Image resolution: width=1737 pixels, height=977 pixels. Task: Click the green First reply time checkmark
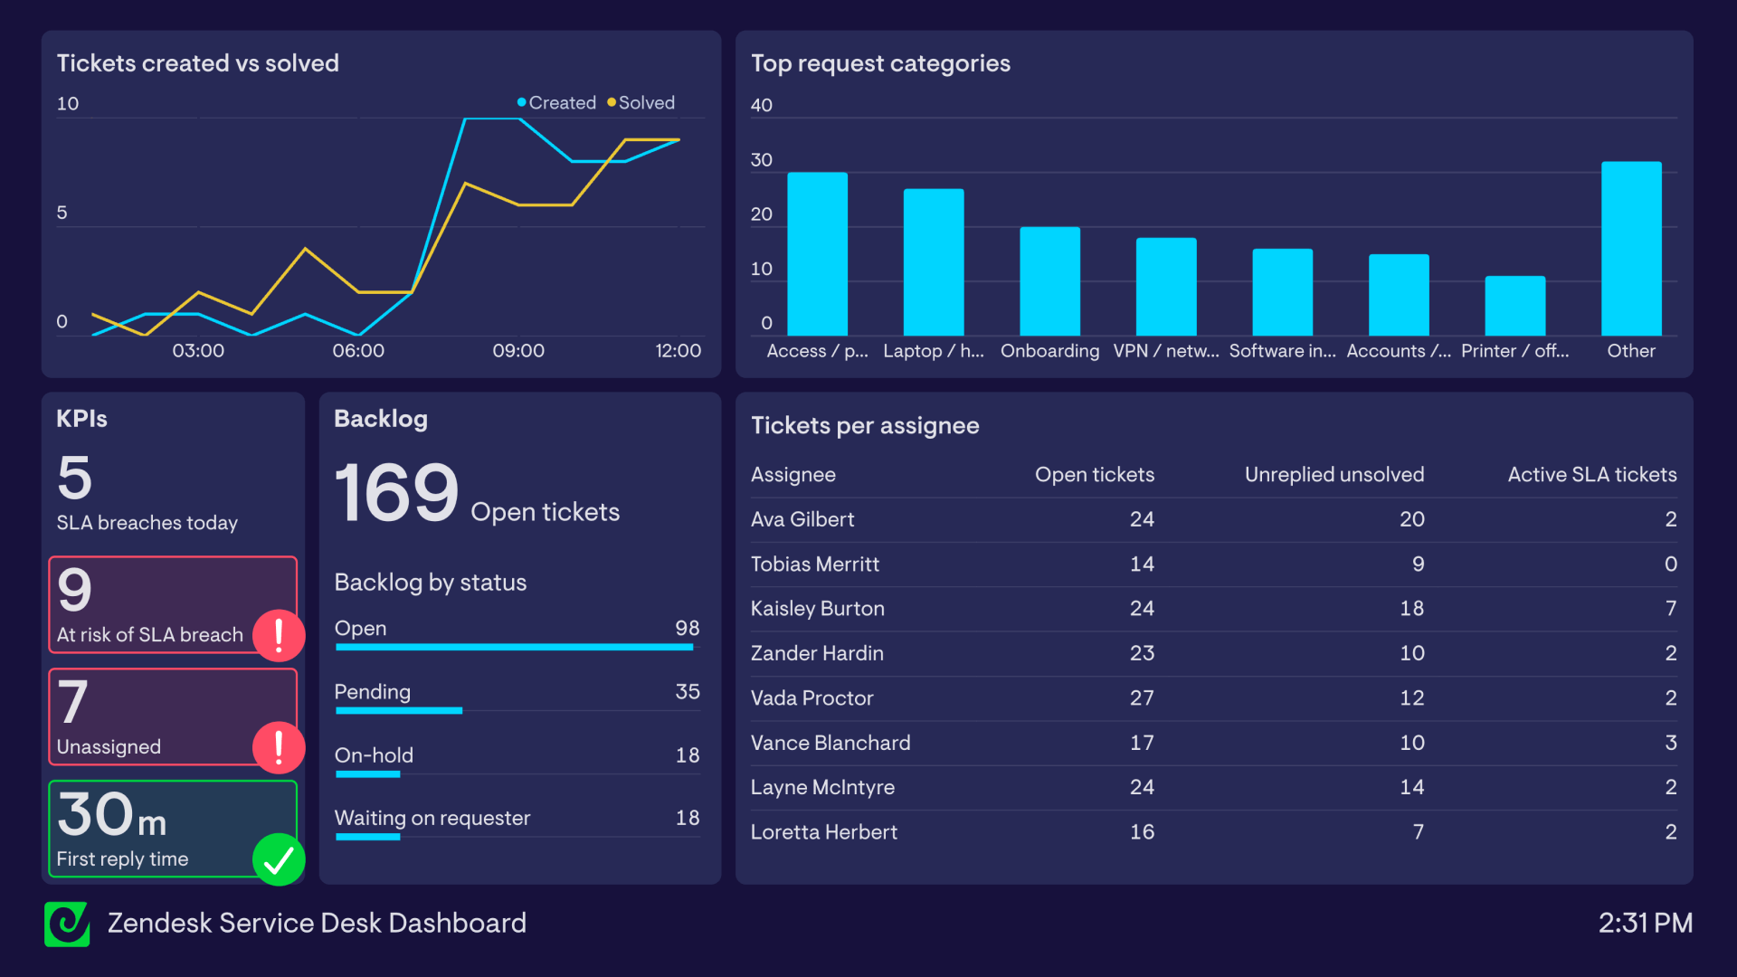click(x=278, y=859)
